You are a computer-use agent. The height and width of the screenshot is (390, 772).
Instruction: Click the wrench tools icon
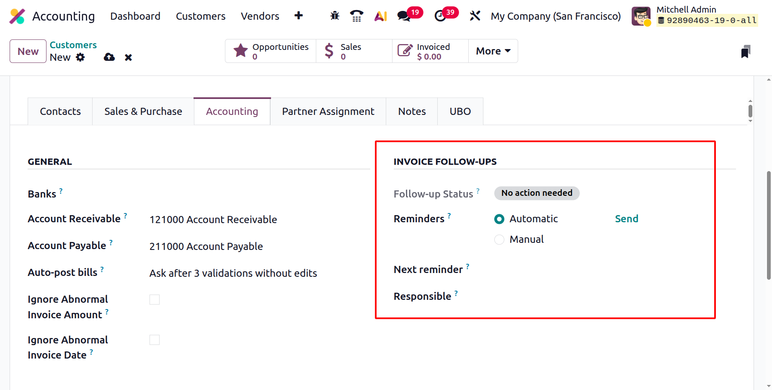pyautogui.click(x=475, y=16)
